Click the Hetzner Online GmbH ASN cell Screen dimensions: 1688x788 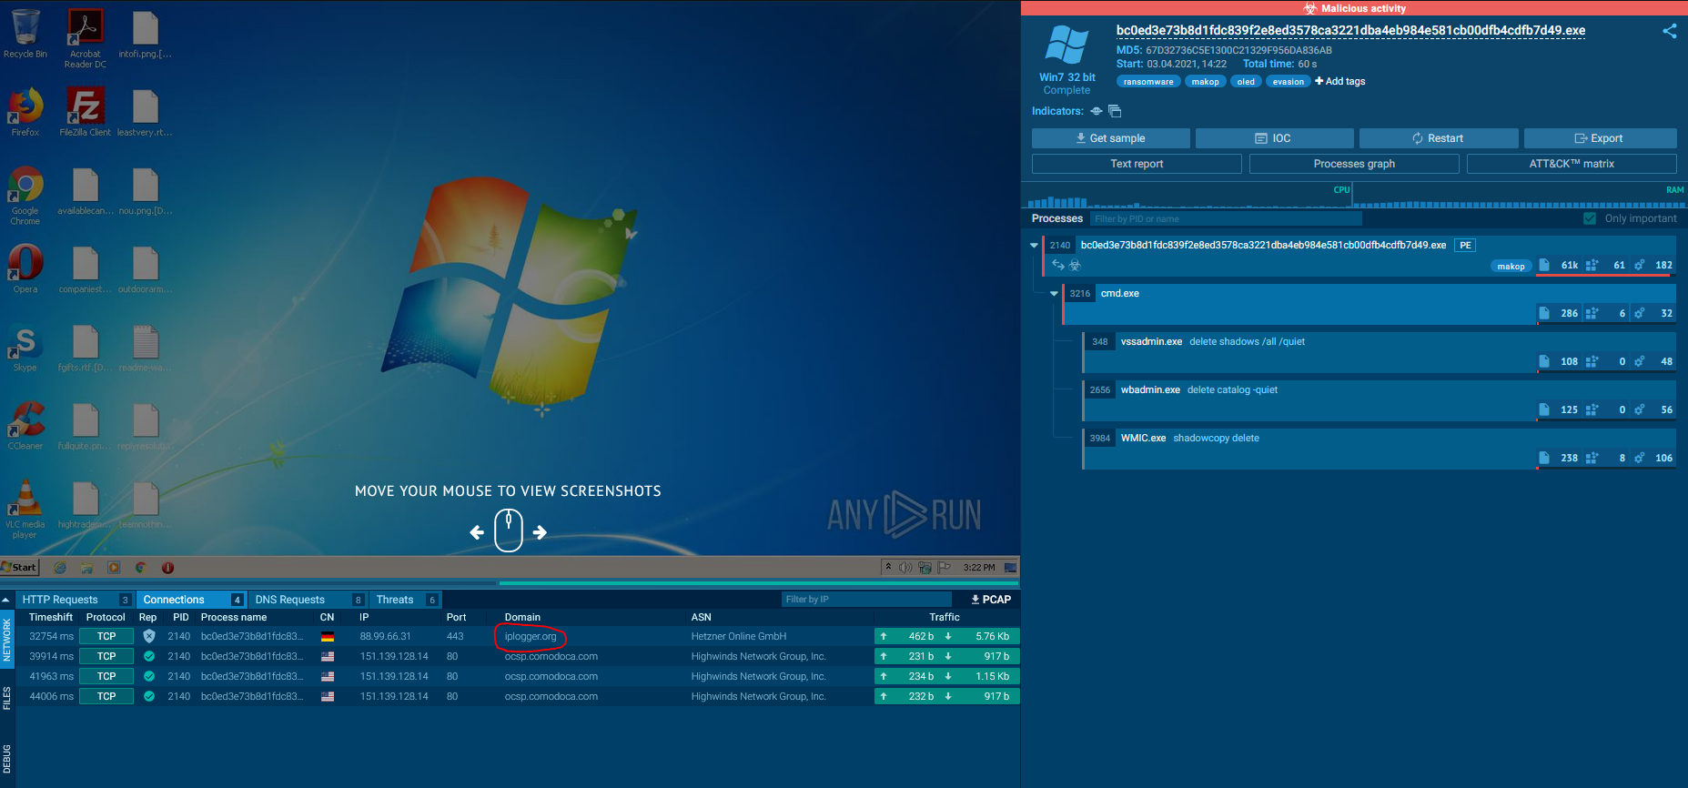739,636
